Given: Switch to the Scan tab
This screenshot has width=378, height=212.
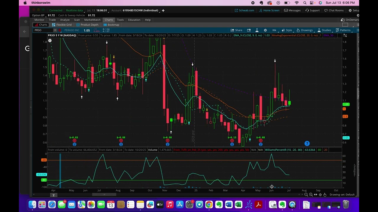Looking at the screenshot, I should coord(77,20).
